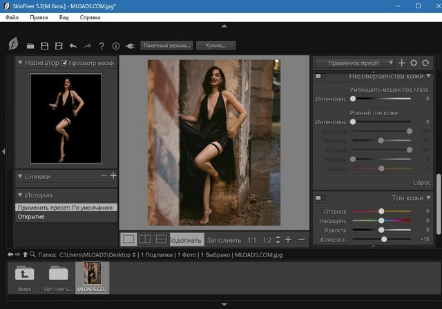The width and height of the screenshot is (442, 309).
Task: Undo the last action with arrow icon
Action: tap(73, 46)
